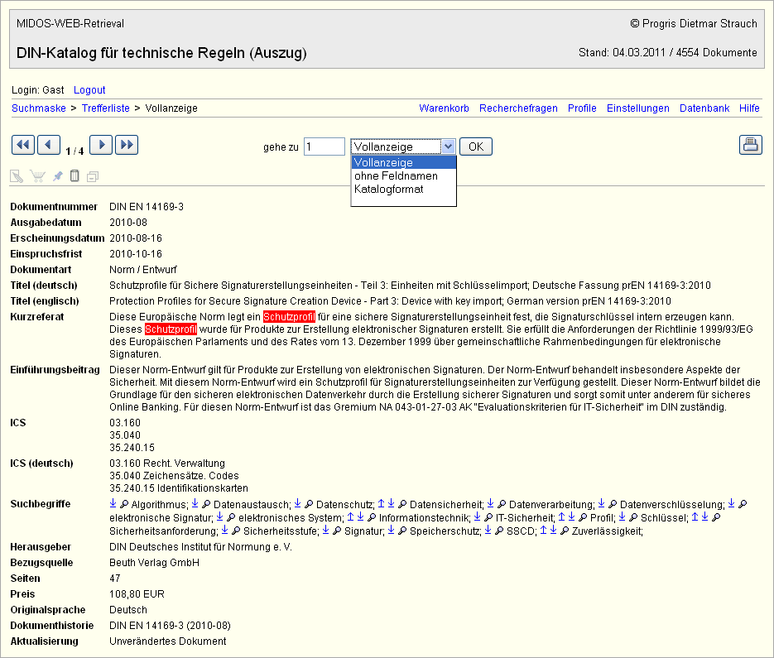Click the Logout link

[x=89, y=89]
